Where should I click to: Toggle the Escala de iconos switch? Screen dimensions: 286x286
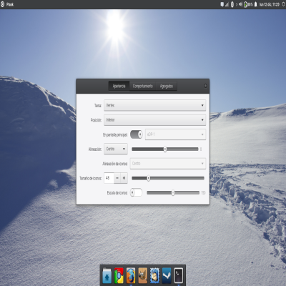click(136, 192)
